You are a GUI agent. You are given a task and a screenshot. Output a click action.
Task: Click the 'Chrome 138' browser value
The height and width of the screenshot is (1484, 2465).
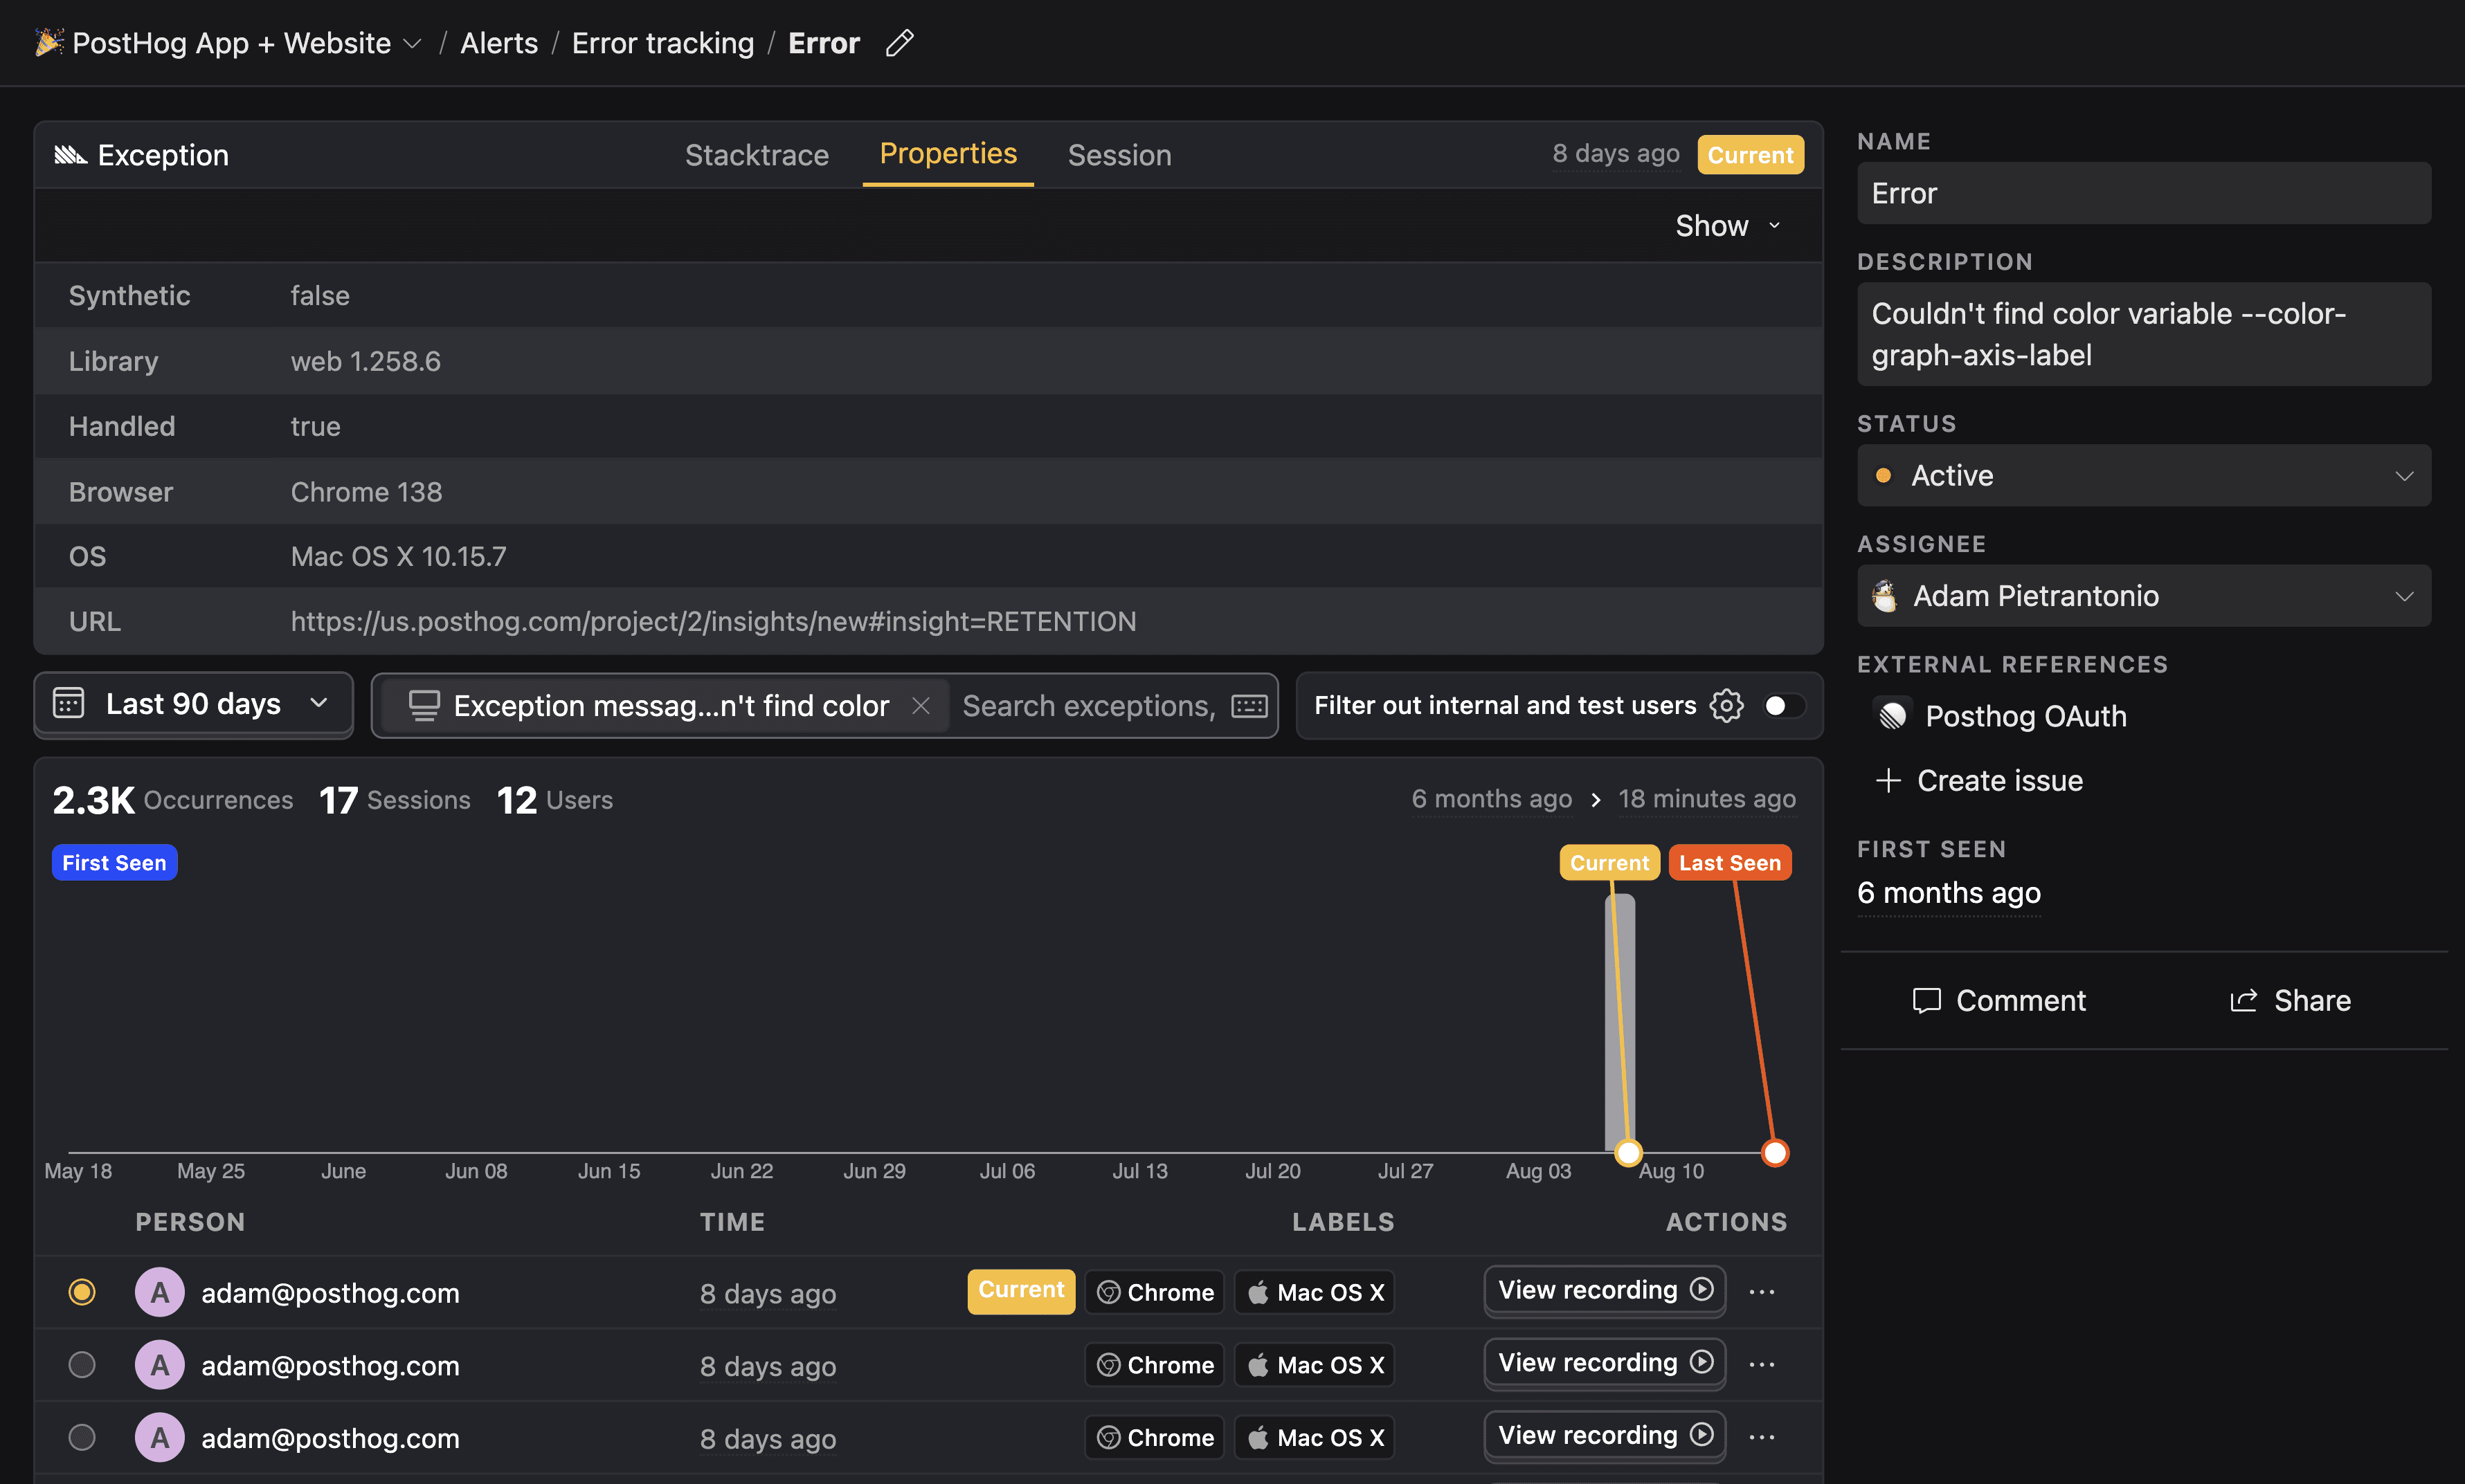[366, 491]
